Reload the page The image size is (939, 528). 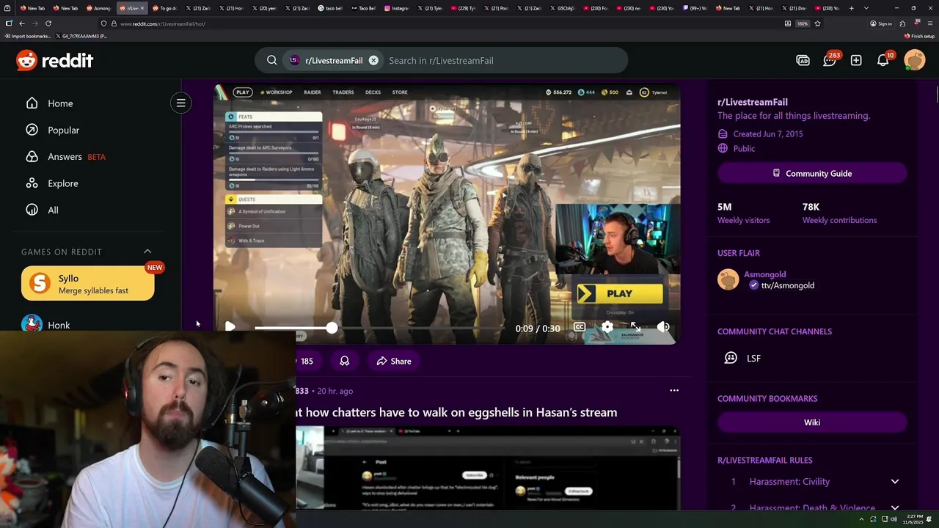[x=48, y=23]
